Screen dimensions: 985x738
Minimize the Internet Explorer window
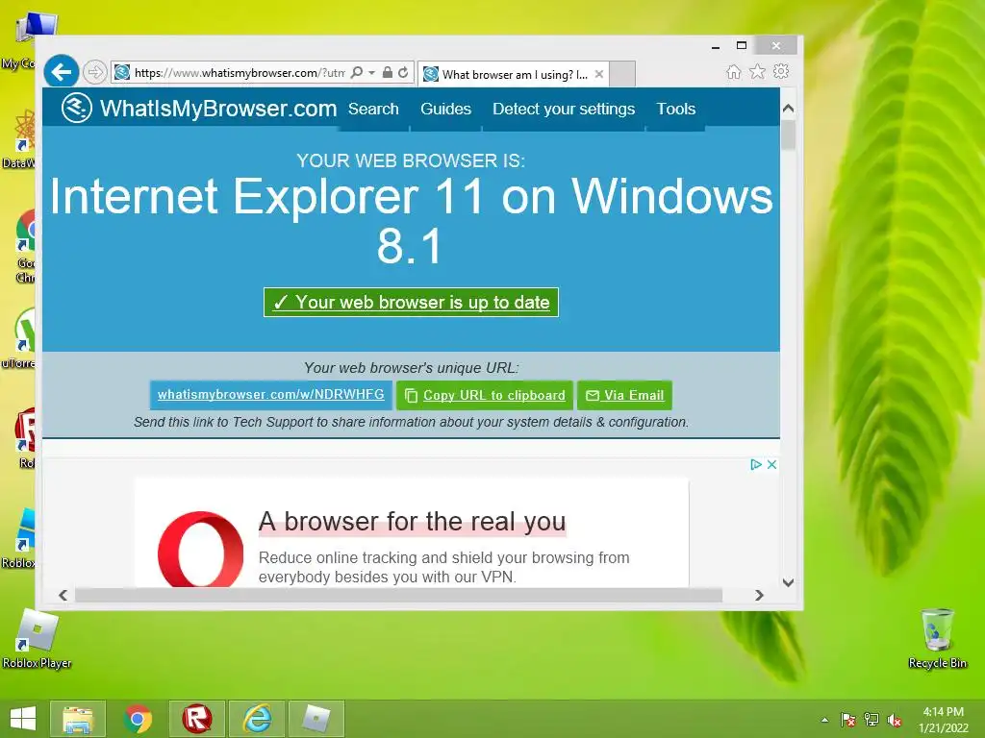coord(716,46)
